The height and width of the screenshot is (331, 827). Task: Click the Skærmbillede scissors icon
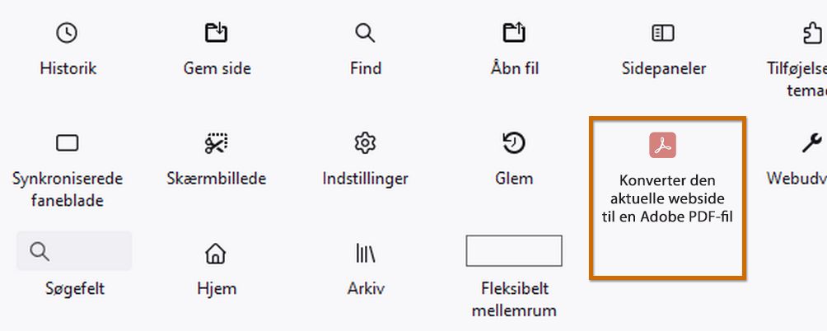click(x=217, y=143)
